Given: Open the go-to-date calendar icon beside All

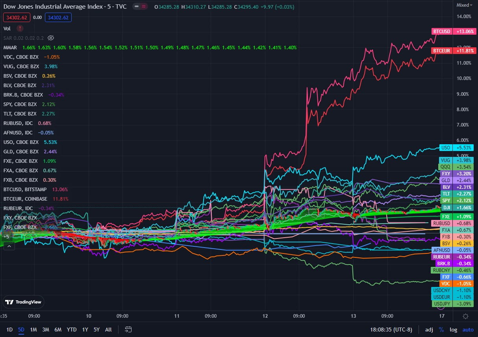Looking at the screenshot, I should [x=128, y=330].
